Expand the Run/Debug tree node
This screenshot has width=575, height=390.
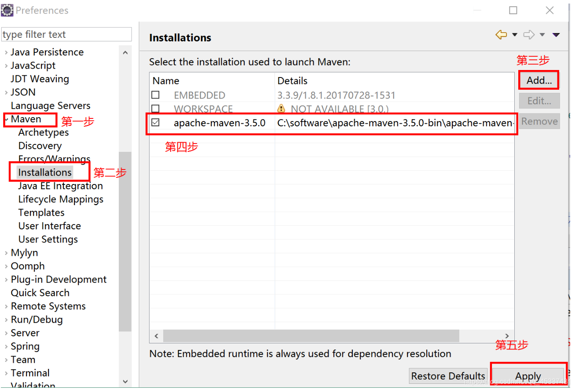click(6, 320)
